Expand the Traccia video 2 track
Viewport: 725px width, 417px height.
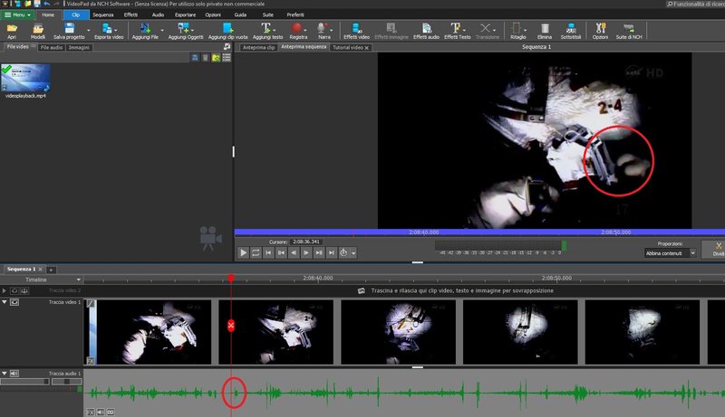click(x=5, y=290)
